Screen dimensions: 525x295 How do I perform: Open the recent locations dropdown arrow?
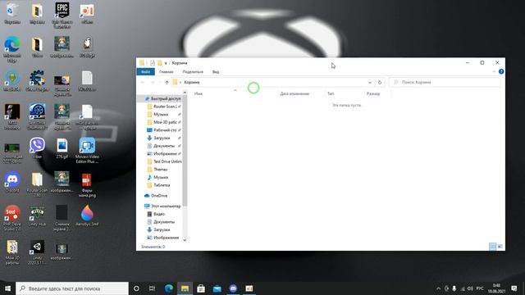(x=160, y=82)
